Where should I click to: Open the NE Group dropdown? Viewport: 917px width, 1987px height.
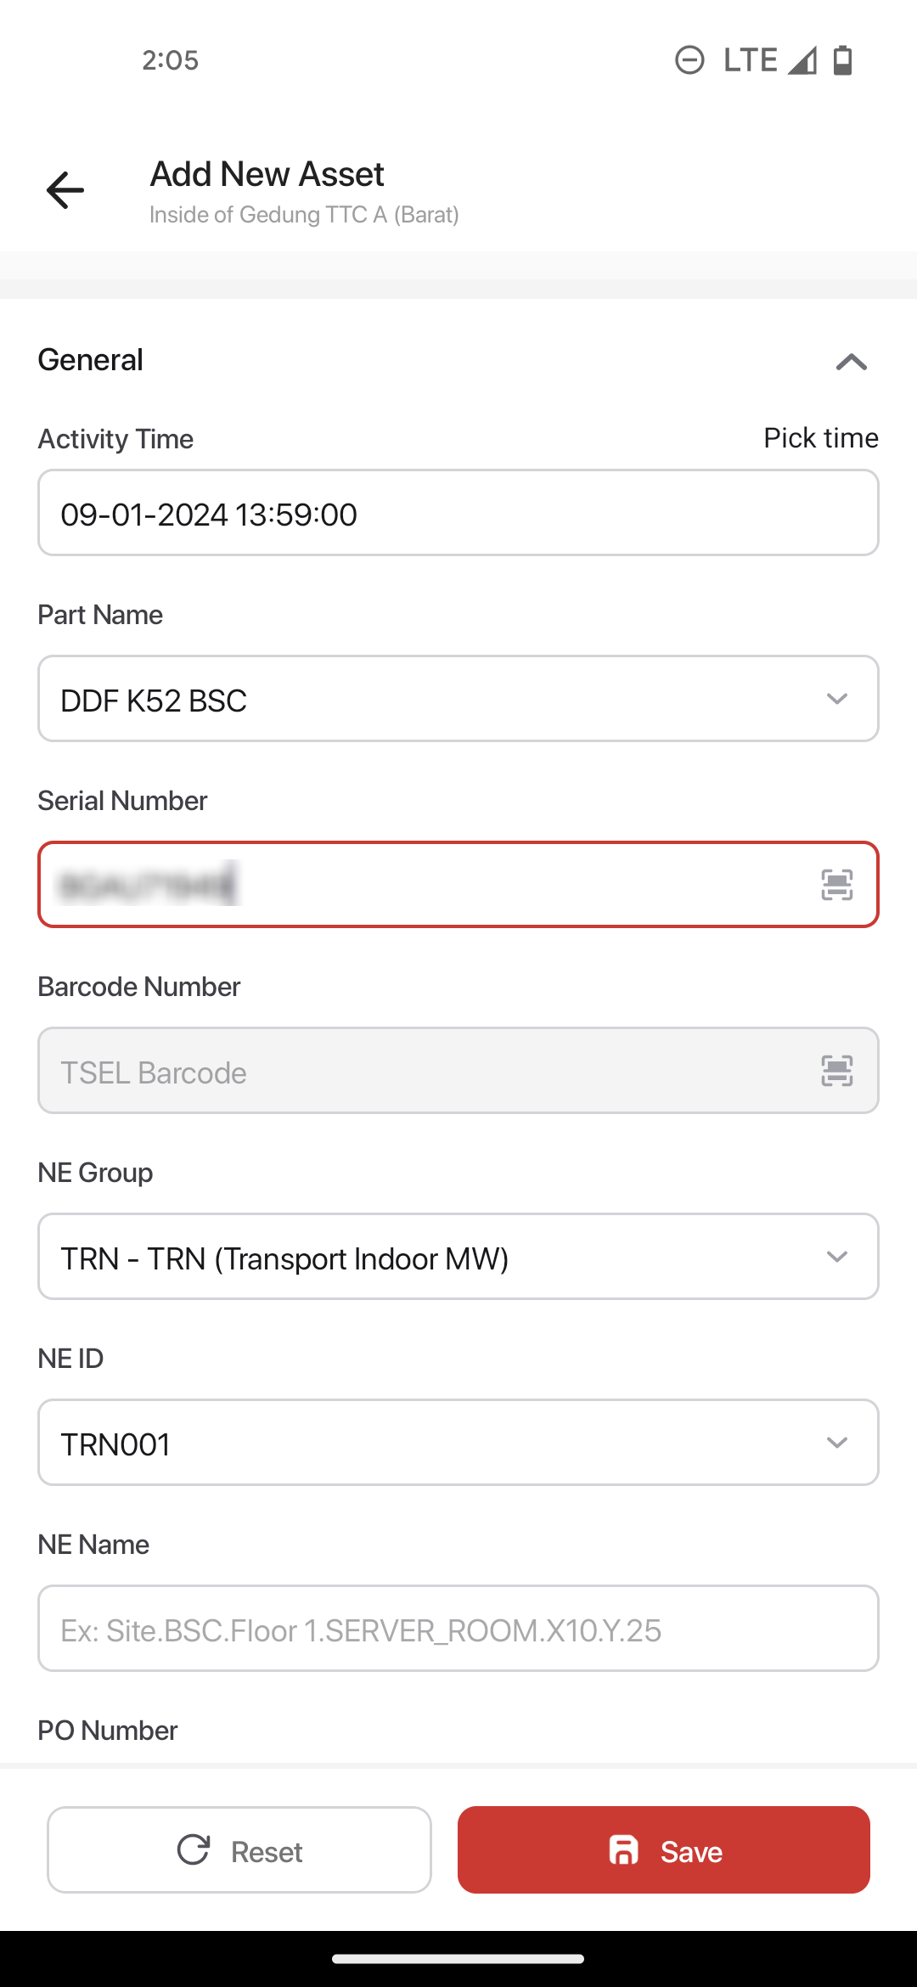pos(458,1257)
